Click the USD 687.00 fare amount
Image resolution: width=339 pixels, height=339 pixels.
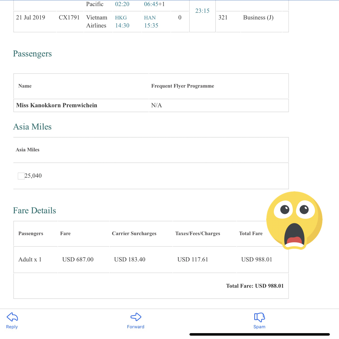click(78, 259)
